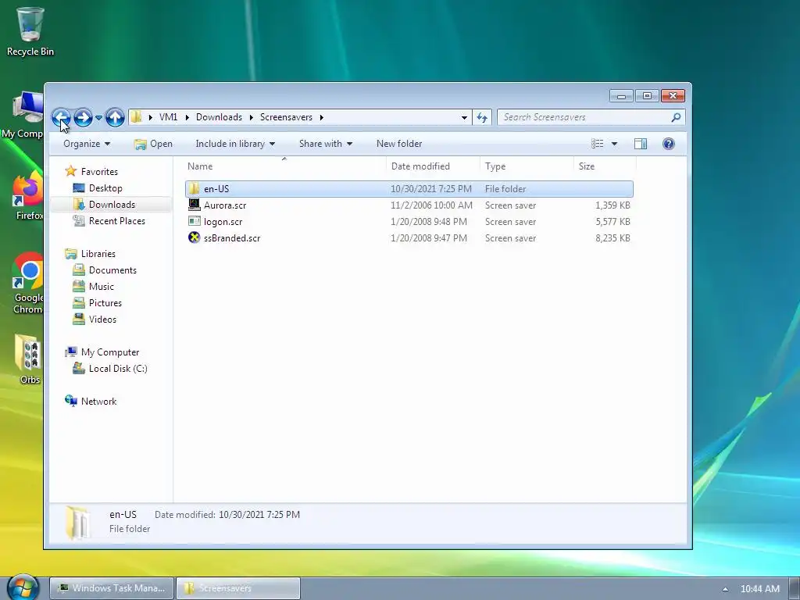
Task: Select Screensavers in the address breadcrumb
Action: point(286,117)
